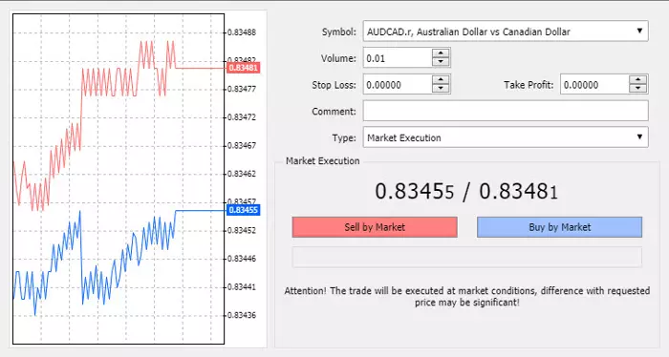Focus the Stop Loss value field
This screenshot has height=357, width=669.
pyautogui.click(x=398, y=84)
